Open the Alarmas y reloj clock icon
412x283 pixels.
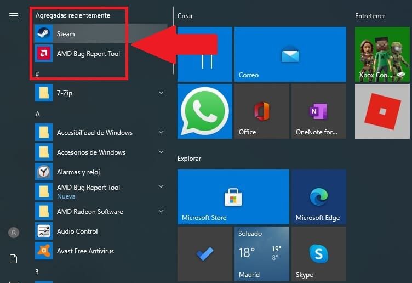[x=44, y=172]
